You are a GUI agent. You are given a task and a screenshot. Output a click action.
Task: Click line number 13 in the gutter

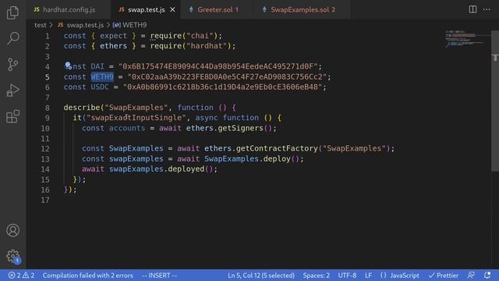click(45, 159)
